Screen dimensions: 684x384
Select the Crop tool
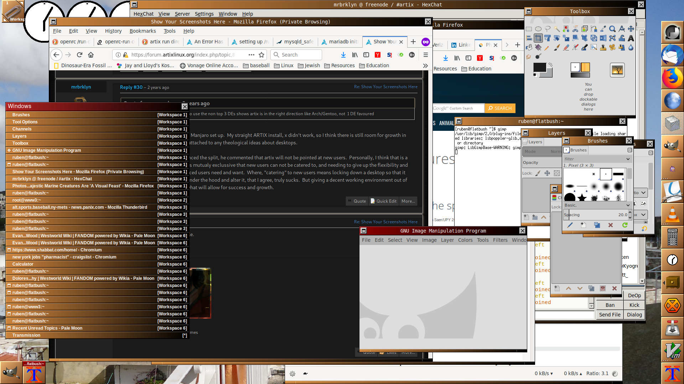coord(538,38)
